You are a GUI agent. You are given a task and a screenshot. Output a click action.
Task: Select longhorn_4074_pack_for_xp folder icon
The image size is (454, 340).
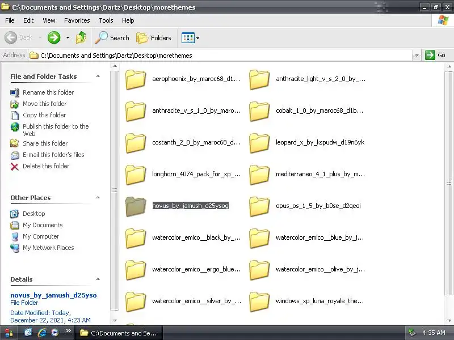tap(136, 175)
